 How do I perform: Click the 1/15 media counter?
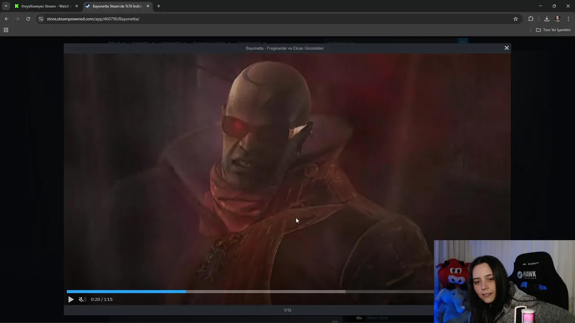(x=287, y=310)
